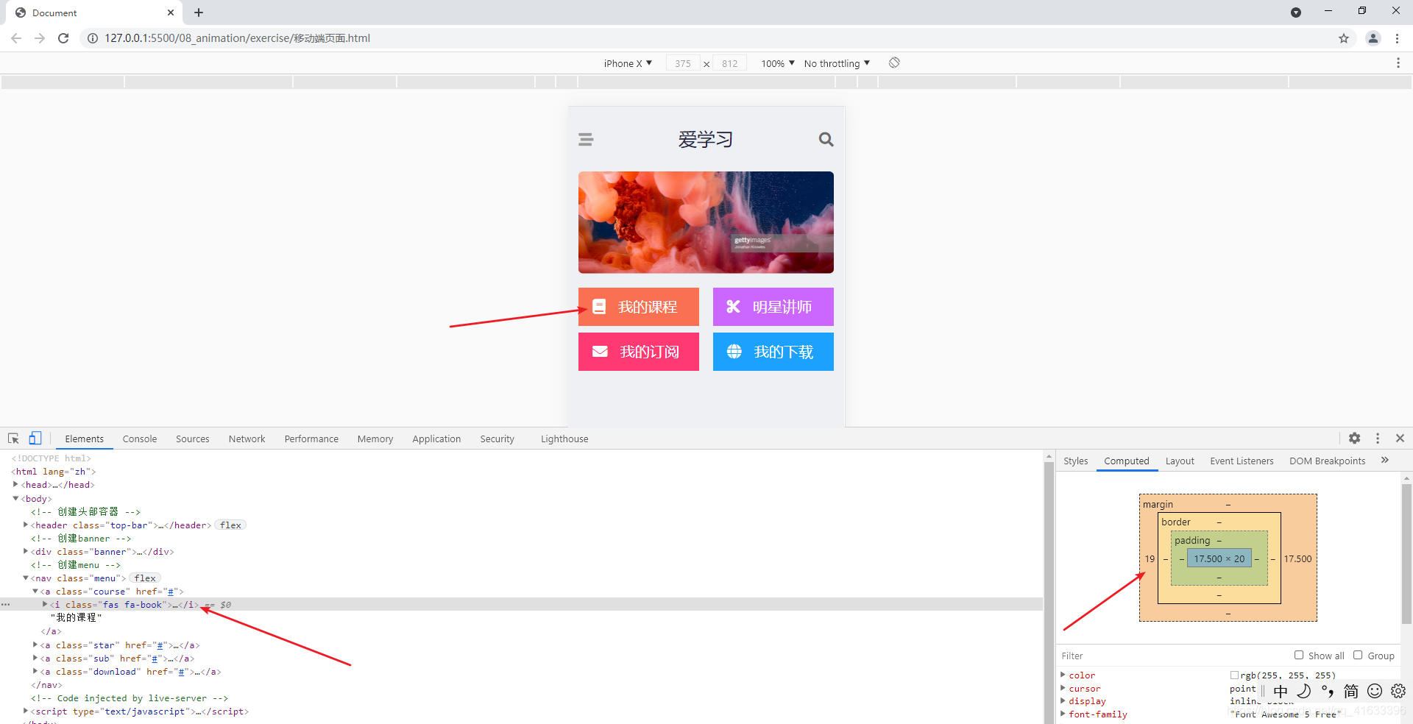View site information icon in address bar
The height and width of the screenshot is (724, 1413).
point(93,38)
